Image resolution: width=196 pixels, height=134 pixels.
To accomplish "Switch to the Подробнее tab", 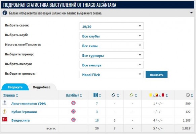I will [42, 87].
